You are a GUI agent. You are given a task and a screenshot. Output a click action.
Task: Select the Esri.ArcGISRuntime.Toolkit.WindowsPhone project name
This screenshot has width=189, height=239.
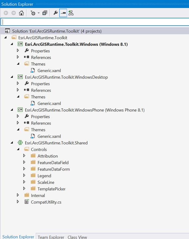pyautogui.click(x=85, y=110)
